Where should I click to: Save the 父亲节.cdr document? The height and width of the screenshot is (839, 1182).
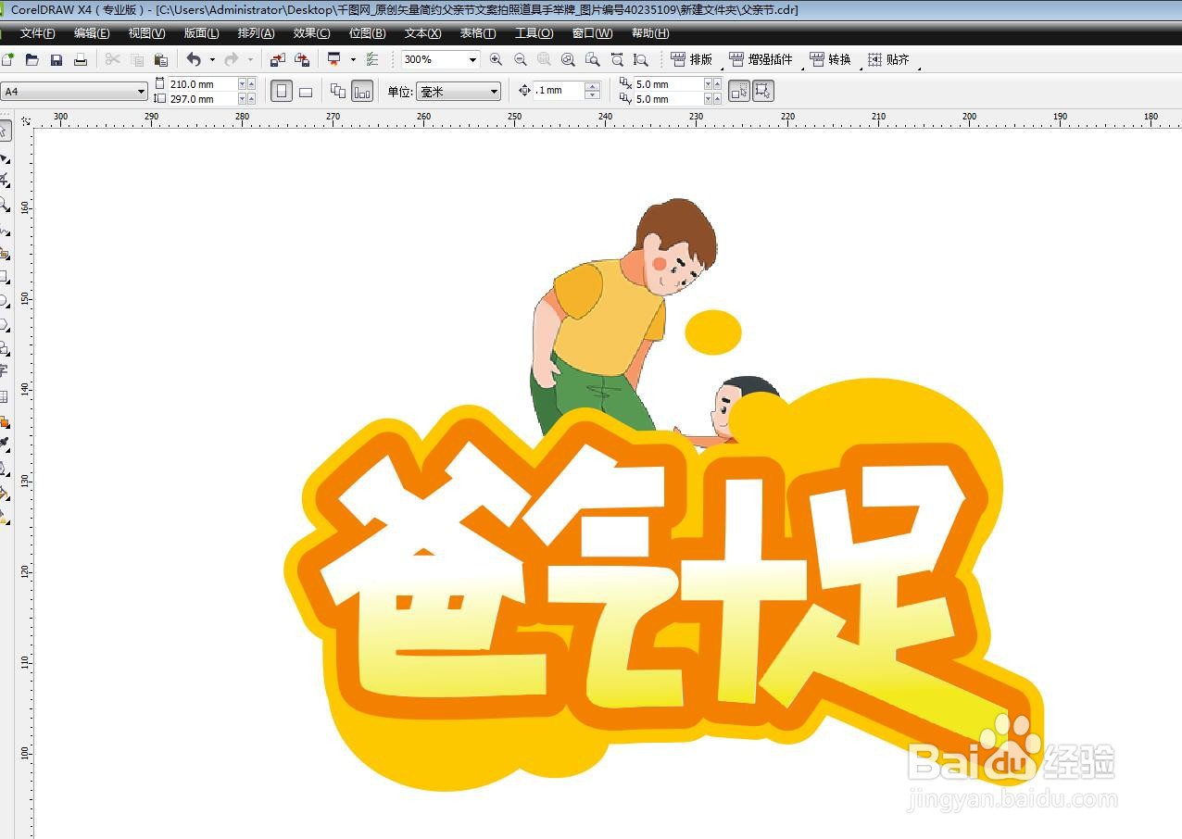coord(57,59)
